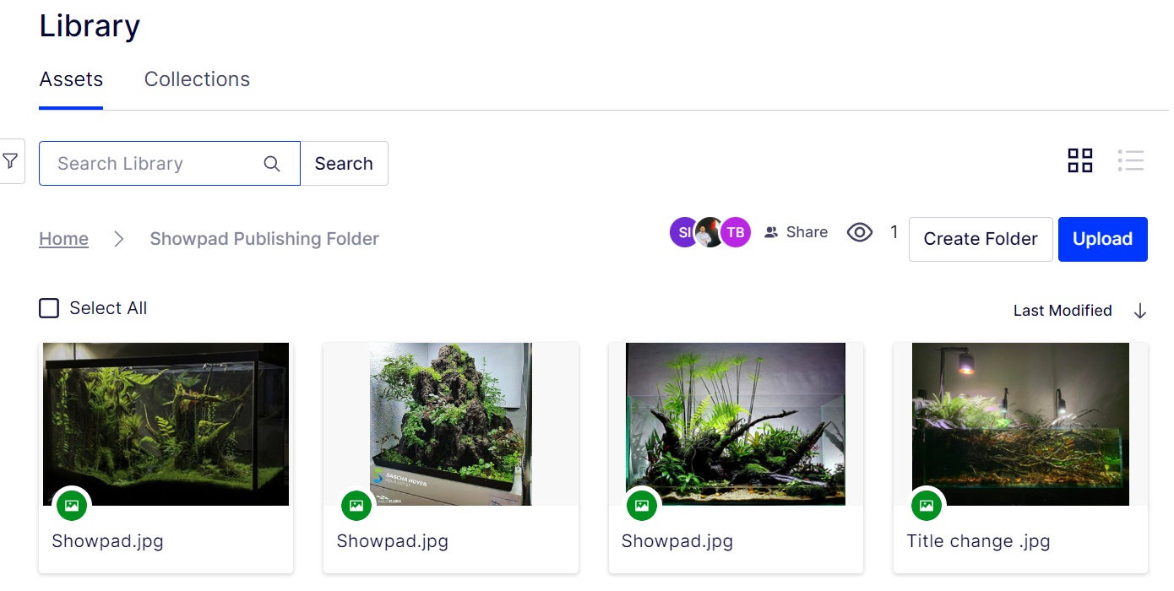The height and width of the screenshot is (591, 1174).
Task: Click the Share icon next to avatars
Action: (771, 231)
